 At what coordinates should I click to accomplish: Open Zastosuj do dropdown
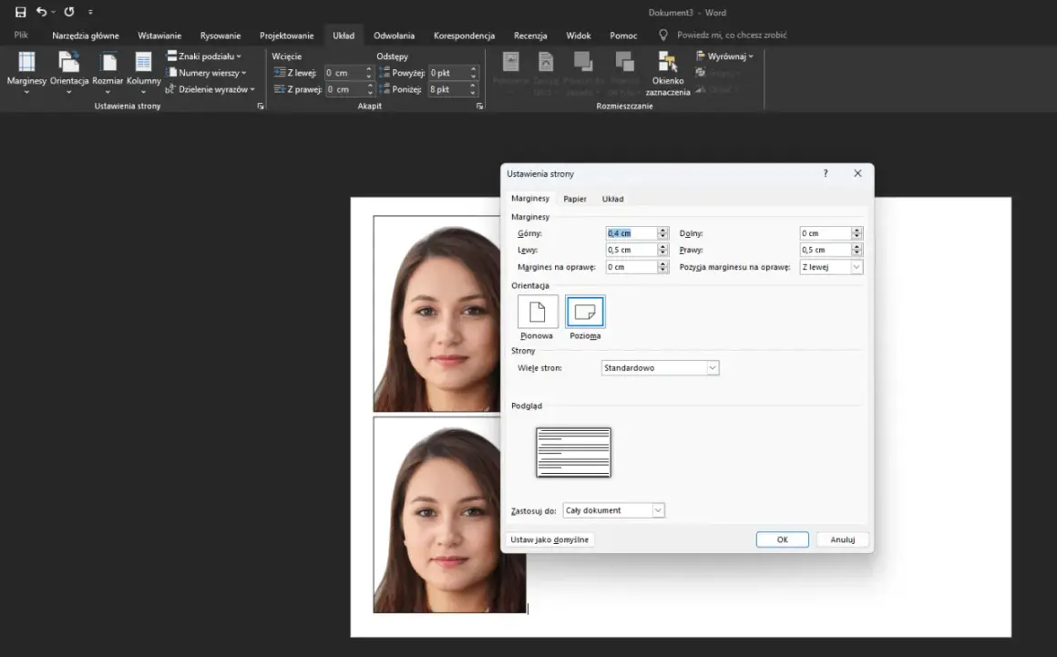point(614,510)
